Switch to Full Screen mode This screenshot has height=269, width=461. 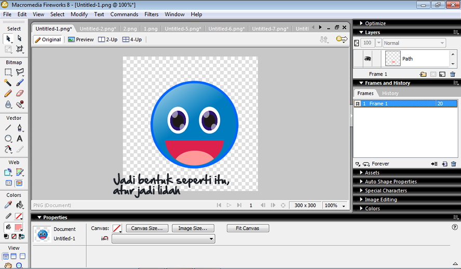tap(22, 257)
